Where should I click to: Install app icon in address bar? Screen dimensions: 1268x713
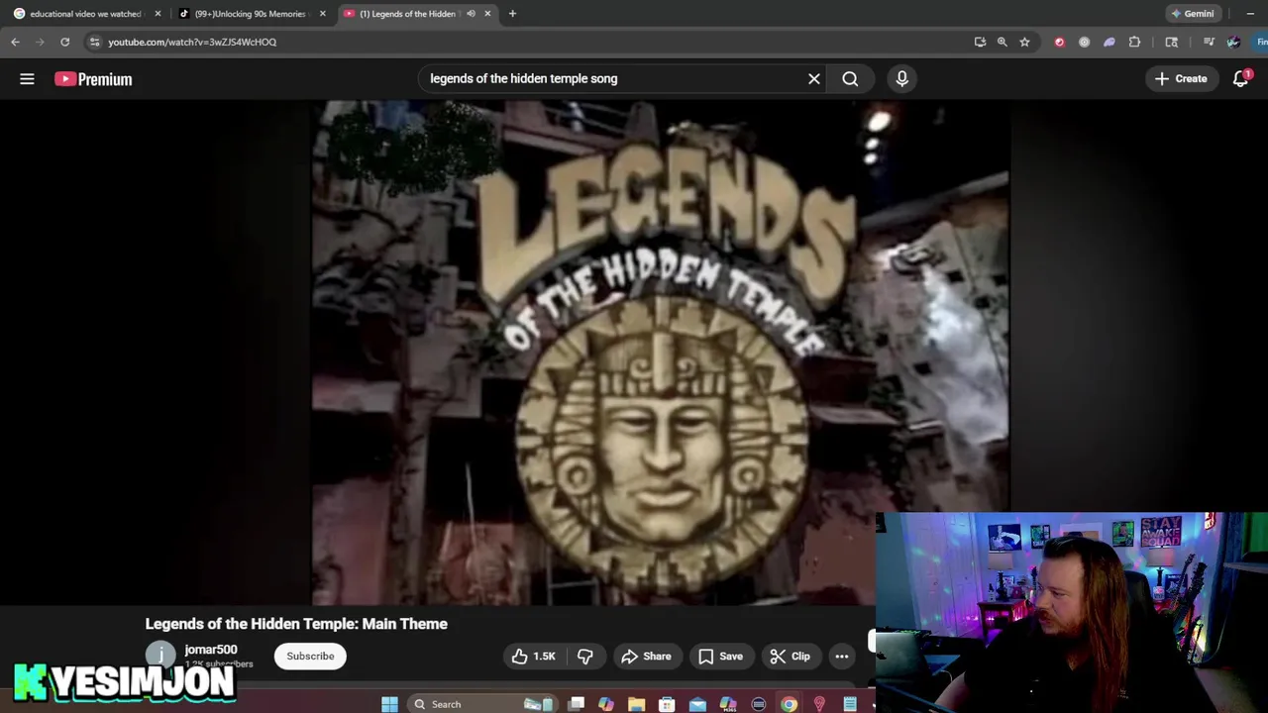click(x=980, y=42)
